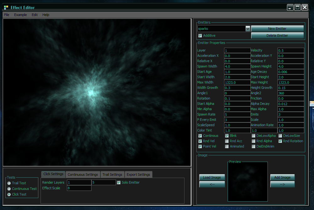314x210 pixels.
Task: Open the sparks emitter dropdown
Action: (248, 29)
